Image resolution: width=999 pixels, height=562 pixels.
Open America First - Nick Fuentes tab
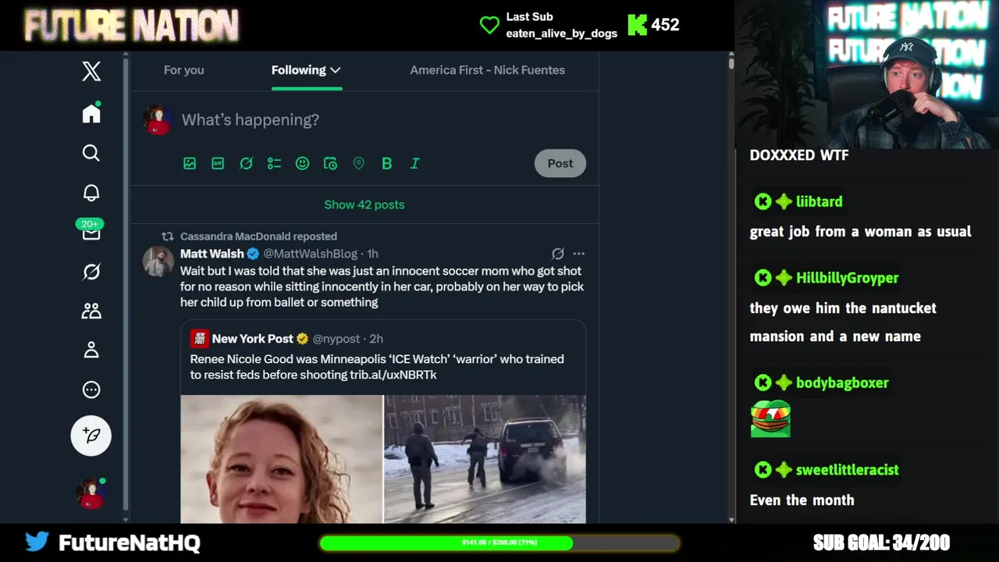(487, 70)
